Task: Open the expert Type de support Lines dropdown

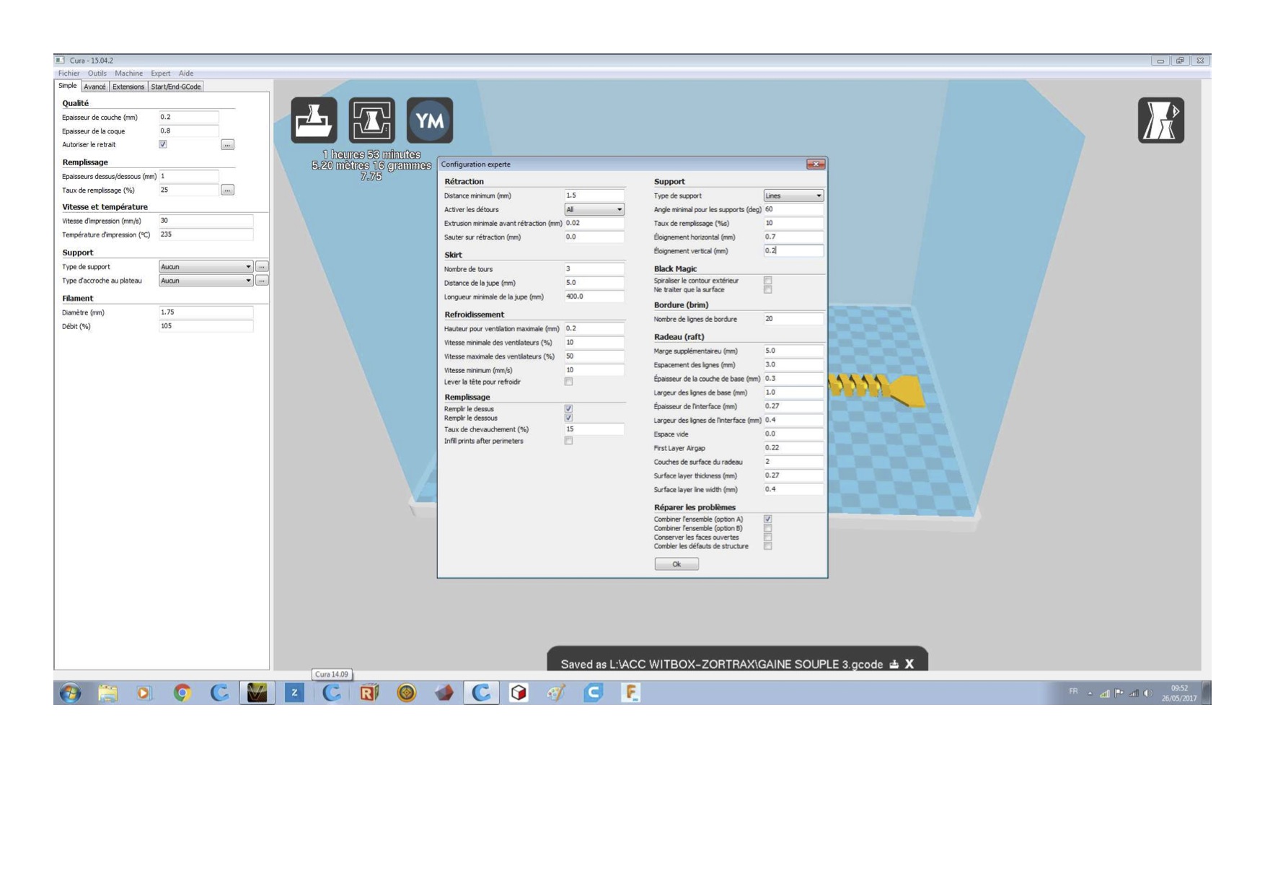Action: [x=793, y=196]
